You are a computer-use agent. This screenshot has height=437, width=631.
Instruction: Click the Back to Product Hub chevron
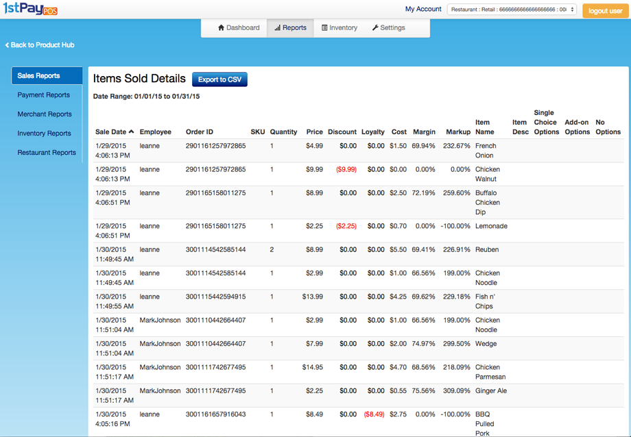pos(7,45)
